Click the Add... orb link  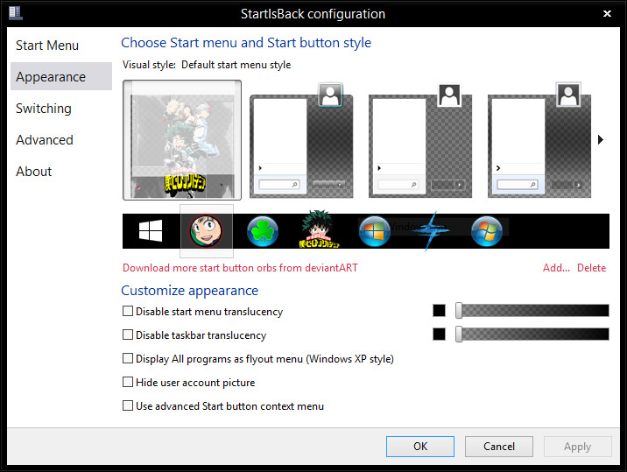click(x=556, y=268)
